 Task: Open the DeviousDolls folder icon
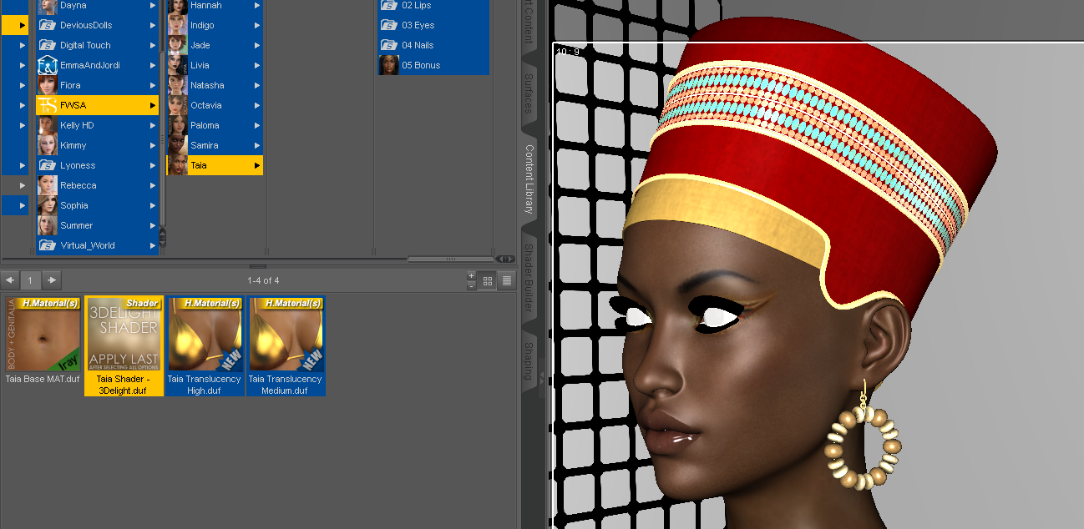pyautogui.click(x=48, y=25)
